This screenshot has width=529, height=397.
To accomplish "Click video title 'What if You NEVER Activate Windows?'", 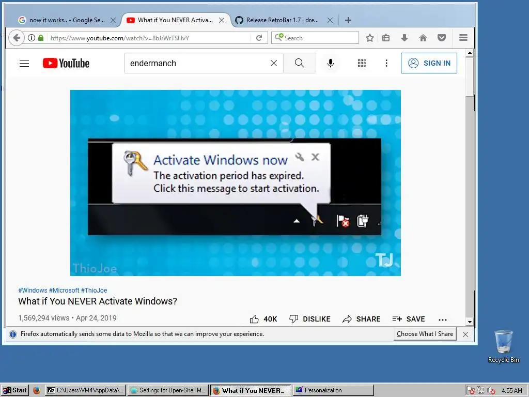I will pos(98,301).
